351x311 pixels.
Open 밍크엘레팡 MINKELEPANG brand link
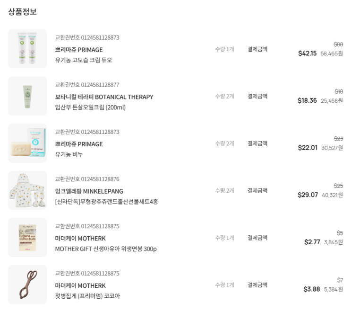tap(89, 191)
